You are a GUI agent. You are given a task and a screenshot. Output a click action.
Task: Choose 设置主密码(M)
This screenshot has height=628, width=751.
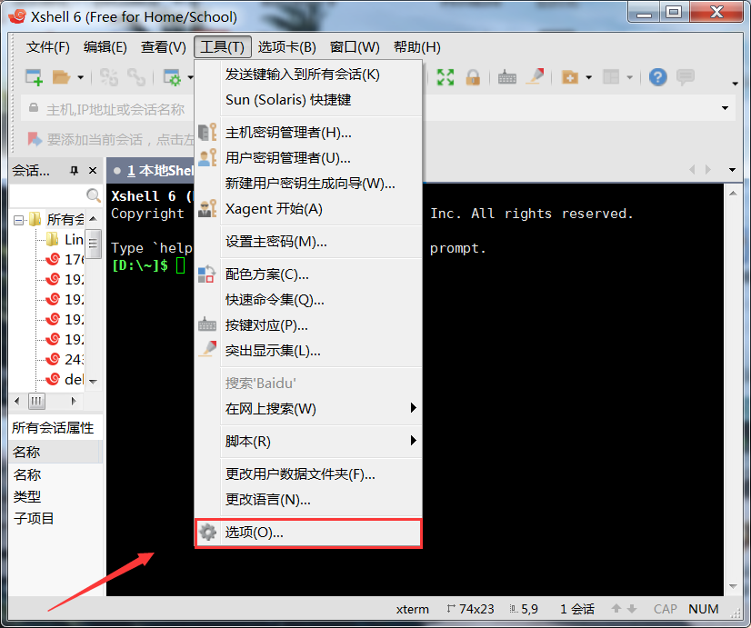(x=308, y=242)
